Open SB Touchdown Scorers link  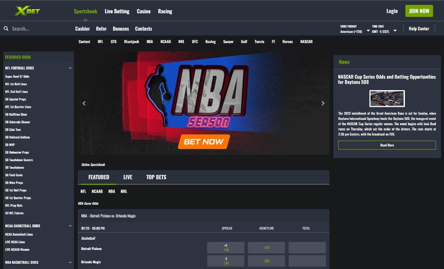click(x=19, y=160)
